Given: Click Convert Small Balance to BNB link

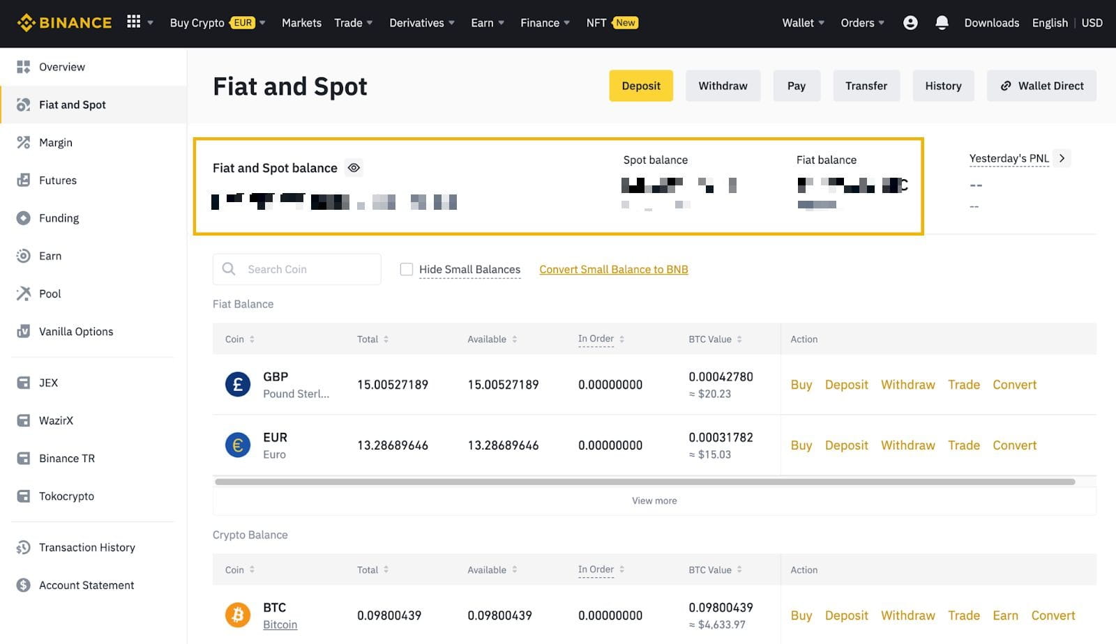Looking at the screenshot, I should tap(613, 270).
